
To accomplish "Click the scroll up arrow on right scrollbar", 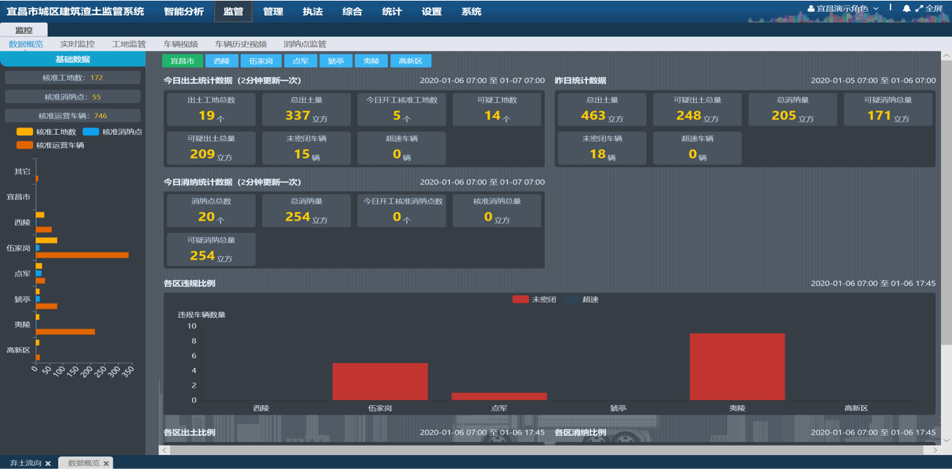I will pos(946,56).
